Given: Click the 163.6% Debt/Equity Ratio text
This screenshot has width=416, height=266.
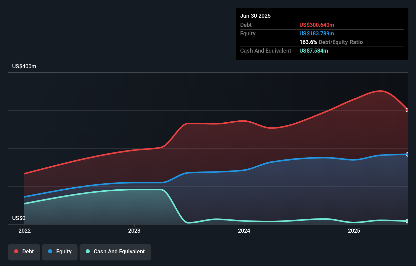Looking at the screenshot, I should [331, 42].
